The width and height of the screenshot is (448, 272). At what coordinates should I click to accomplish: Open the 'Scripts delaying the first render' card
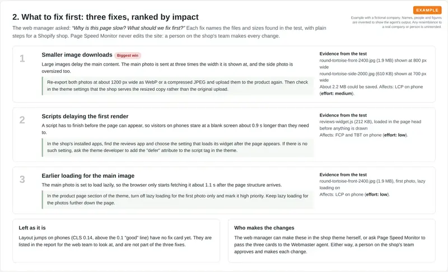coord(223,135)
